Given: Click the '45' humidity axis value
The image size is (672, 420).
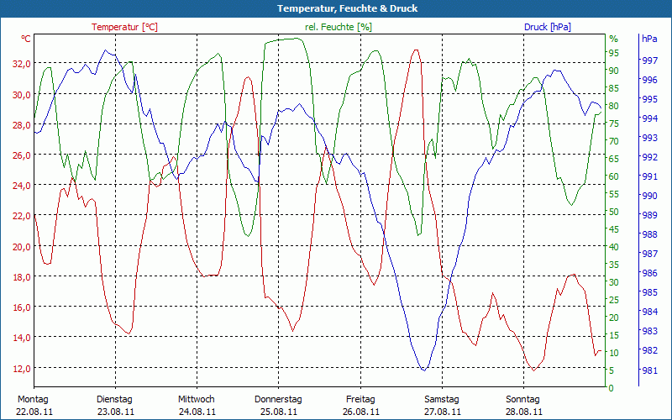Looking at the screenshot, I should pyautogui.click(x=614, y=229).
